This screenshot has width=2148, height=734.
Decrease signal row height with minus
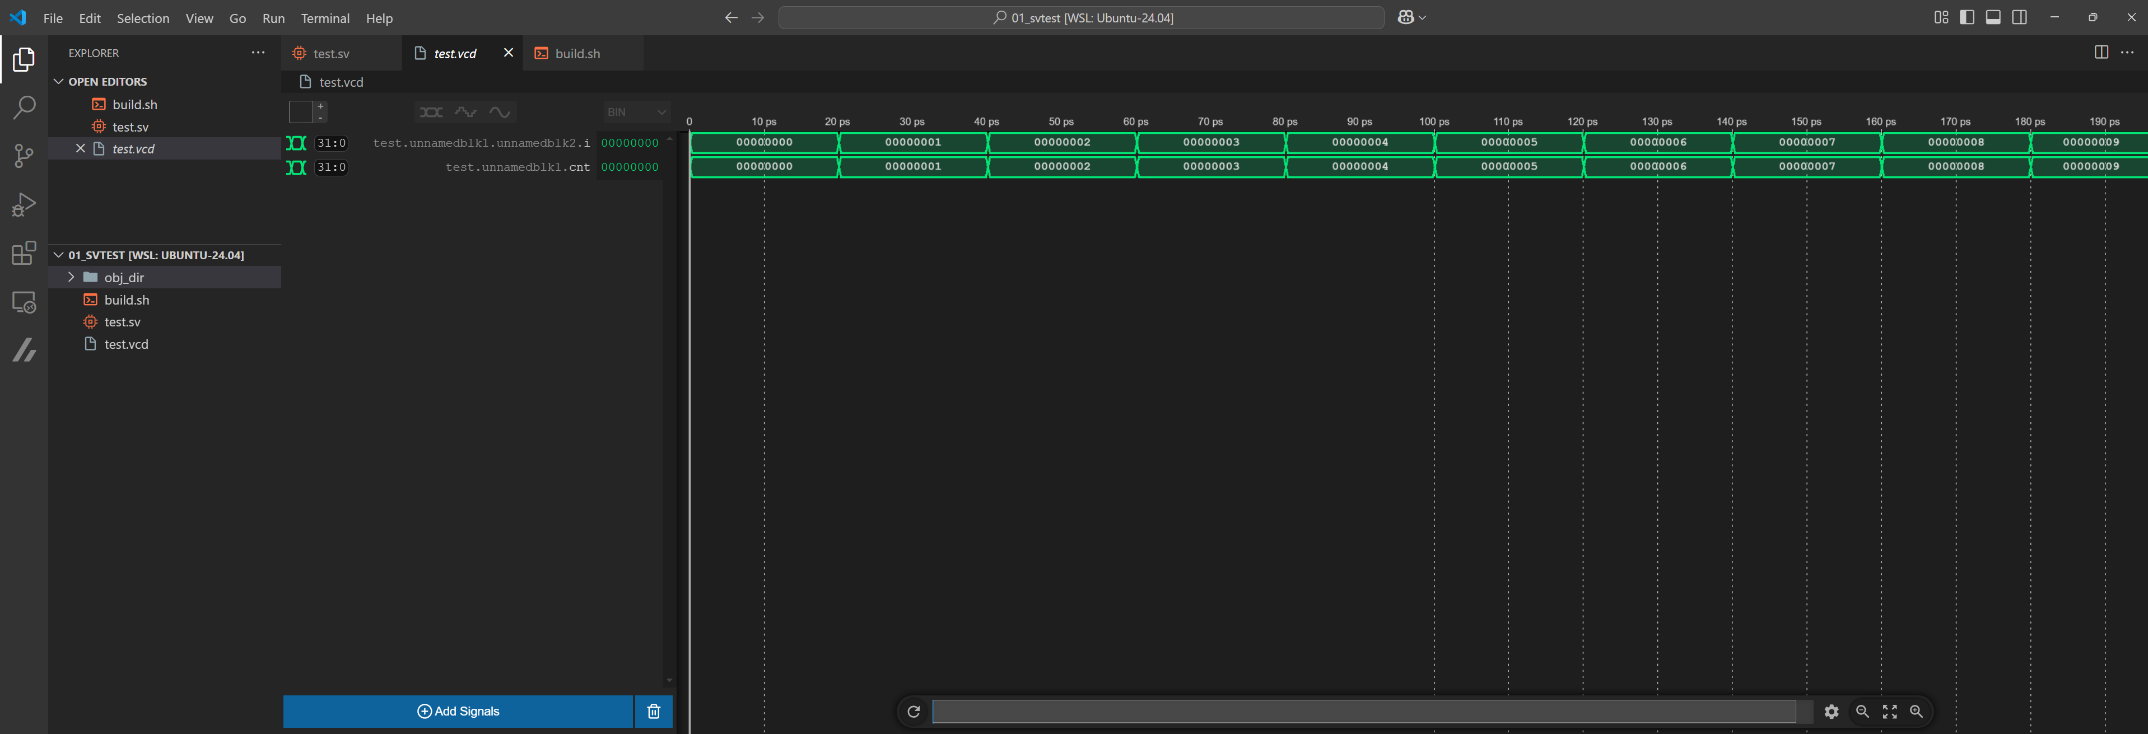320,118
